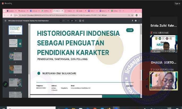Screen dimensions: 182x109
Task: Open the PDF viewer more options menu
Action: click(x=139, y=21)
